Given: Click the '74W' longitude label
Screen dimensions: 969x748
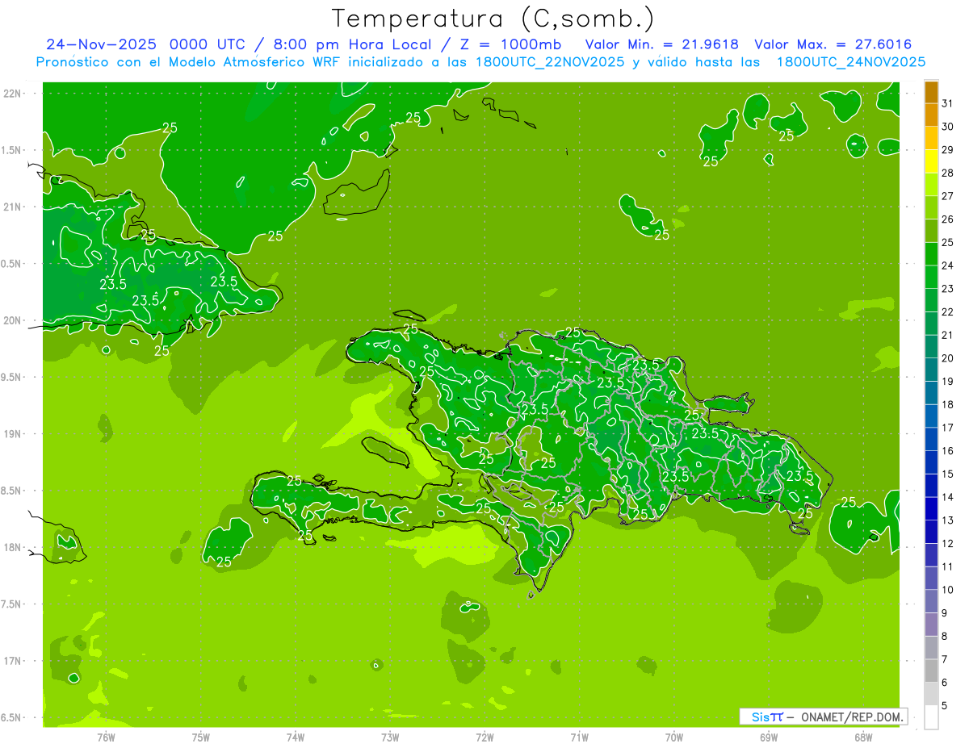Looking at the screenshot, I should [296, 737].
